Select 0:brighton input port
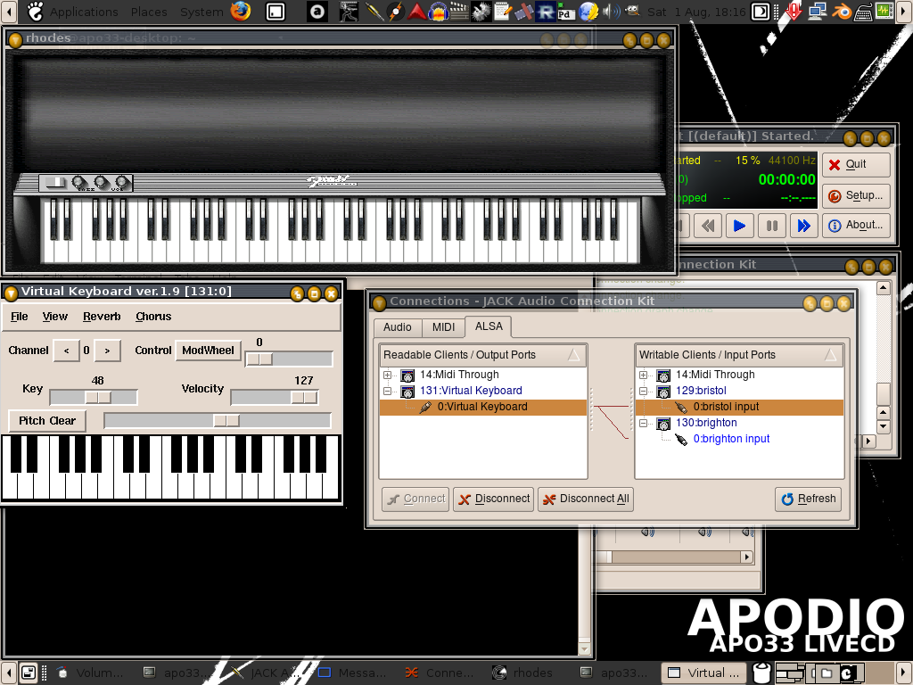 tap(731, 439)
